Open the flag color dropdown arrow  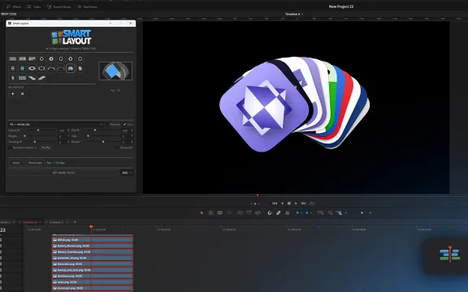pos(301,213)
